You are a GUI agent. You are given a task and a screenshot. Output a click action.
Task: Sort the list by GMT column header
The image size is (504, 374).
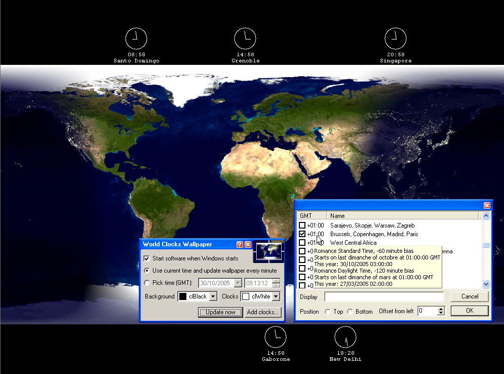312,216
